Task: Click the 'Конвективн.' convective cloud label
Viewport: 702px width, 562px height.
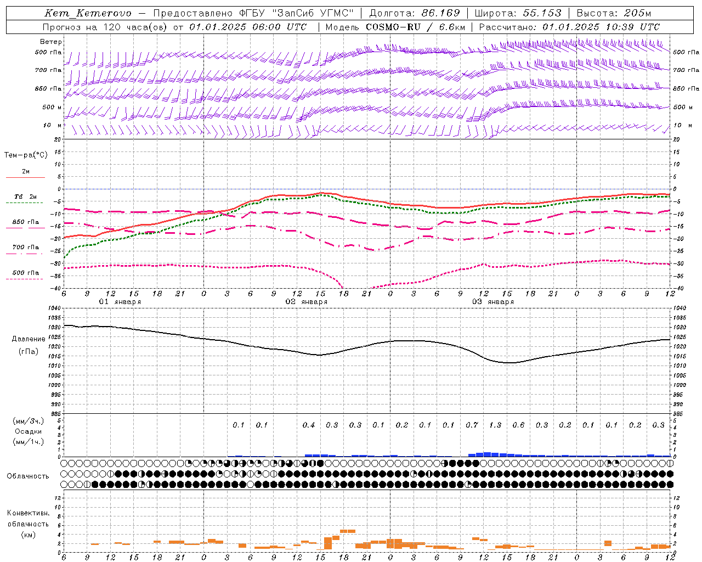Action: click(28, 513)
